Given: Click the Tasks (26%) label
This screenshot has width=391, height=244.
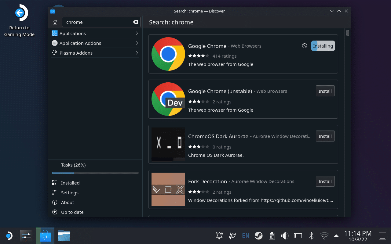Looking at the screenshot, I should pos(73,165).
